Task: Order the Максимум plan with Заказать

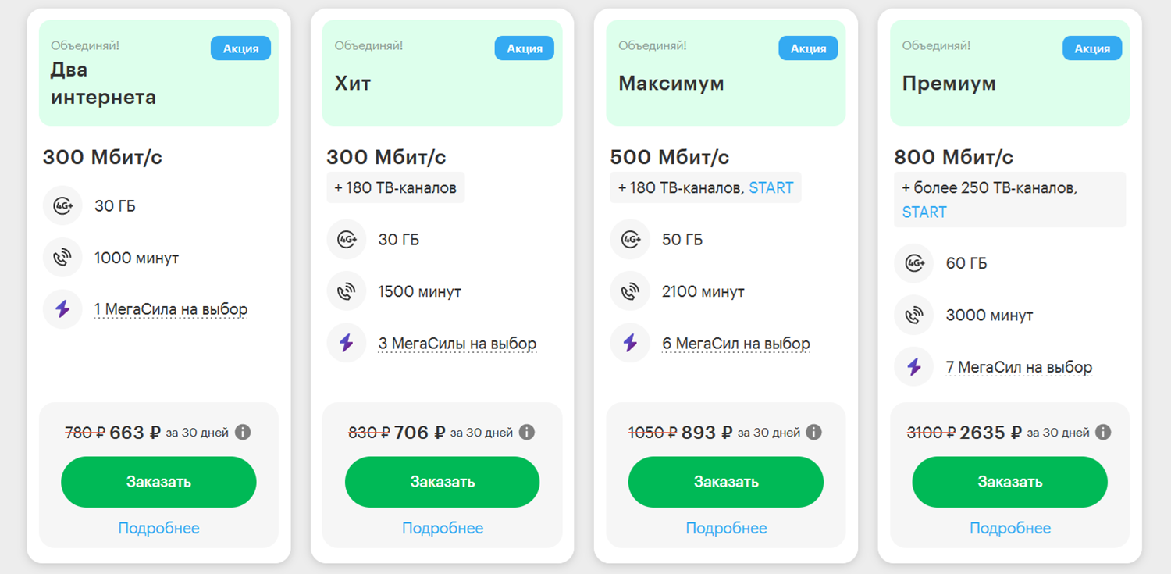Action: pyautogui.click(x=726, y=482)
